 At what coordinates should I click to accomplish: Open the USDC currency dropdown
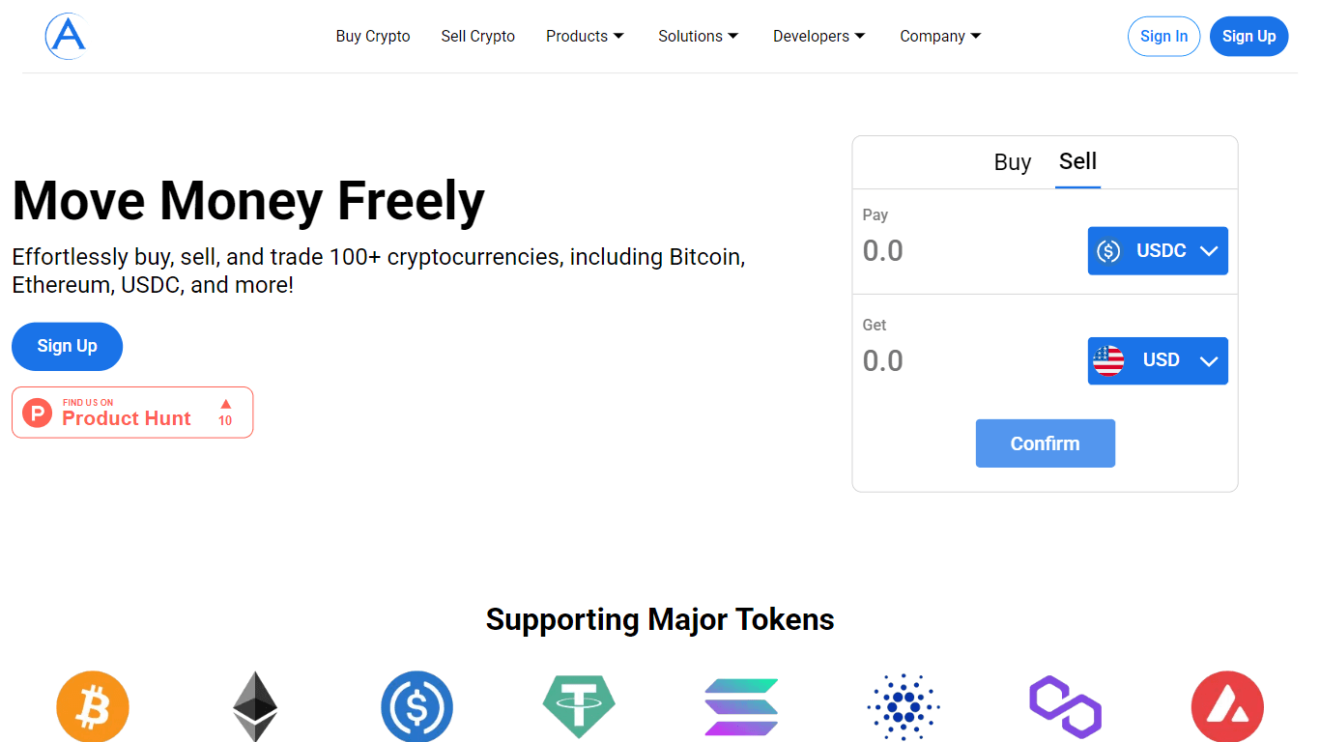[x=1158, y=251]
